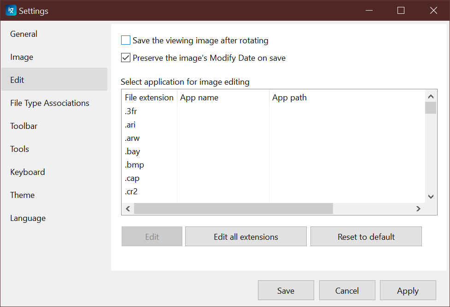Apply the current settings
The width and height of the screenshot is (450, 307).
pyautogui.click(x=408, y=290)
